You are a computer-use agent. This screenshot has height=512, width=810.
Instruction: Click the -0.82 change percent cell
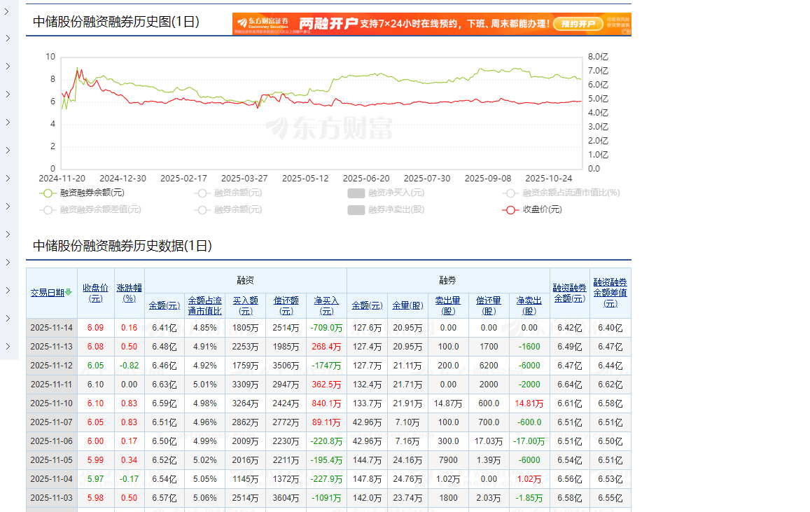click(x=129, y=366)
